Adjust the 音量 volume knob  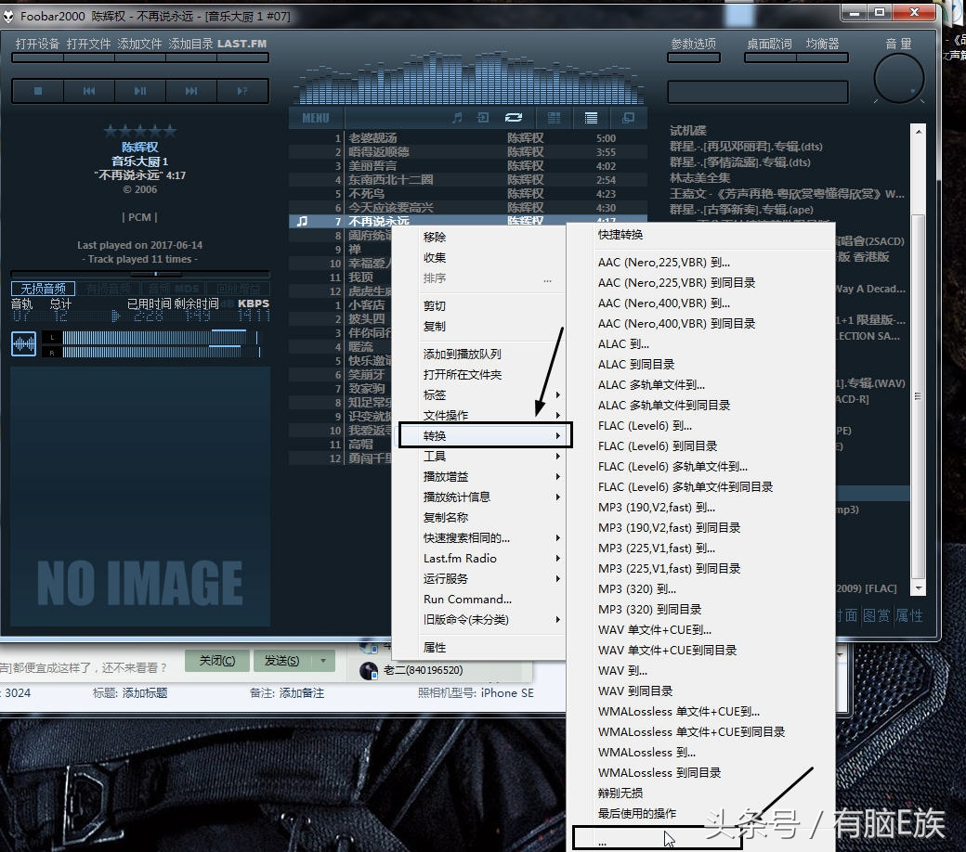point(898,79)
